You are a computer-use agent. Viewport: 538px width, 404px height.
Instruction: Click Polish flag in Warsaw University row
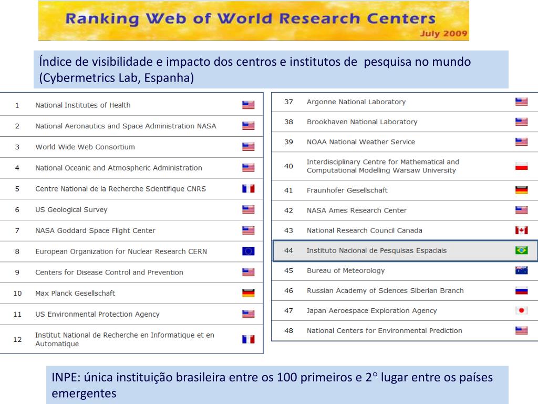point(521,166)
